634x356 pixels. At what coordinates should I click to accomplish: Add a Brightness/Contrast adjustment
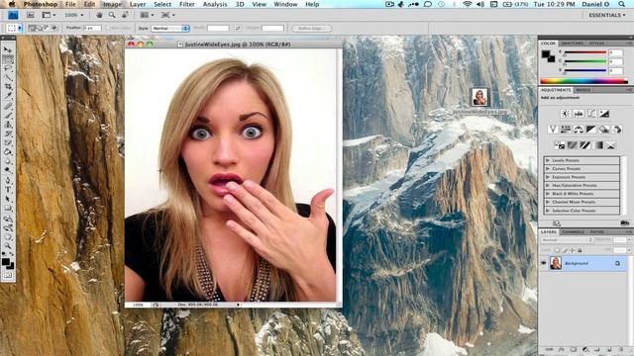click(x=566, y=114)
